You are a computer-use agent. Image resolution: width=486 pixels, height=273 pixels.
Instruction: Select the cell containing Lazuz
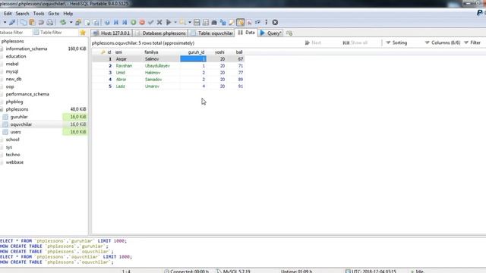pyautogui.click(x=128, y=86)
